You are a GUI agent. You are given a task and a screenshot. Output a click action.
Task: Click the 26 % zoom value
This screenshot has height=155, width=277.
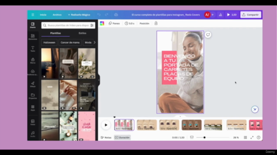[x=236, y=137]
